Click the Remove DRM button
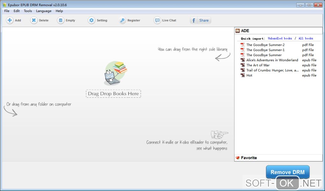The height and width of the screenshot is (191, 325). pyautogui.click(x=288, y=172)
